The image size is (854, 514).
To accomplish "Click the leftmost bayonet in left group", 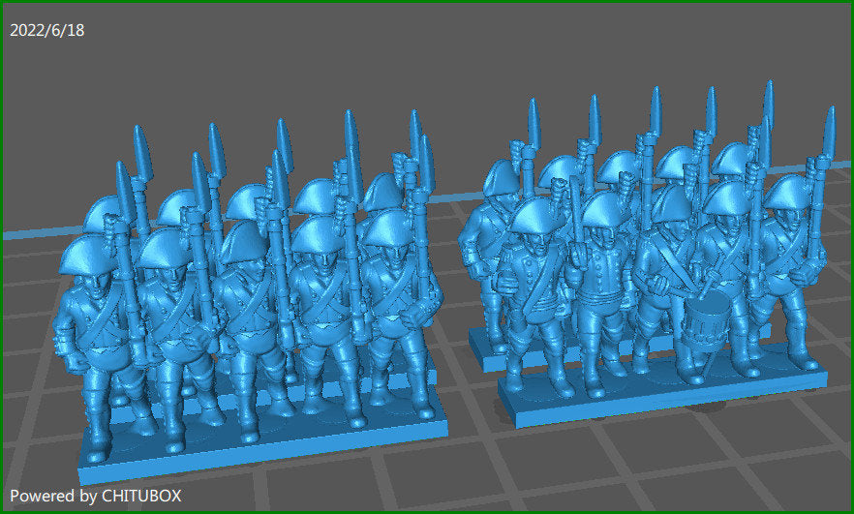I will [x=123, y=184].
